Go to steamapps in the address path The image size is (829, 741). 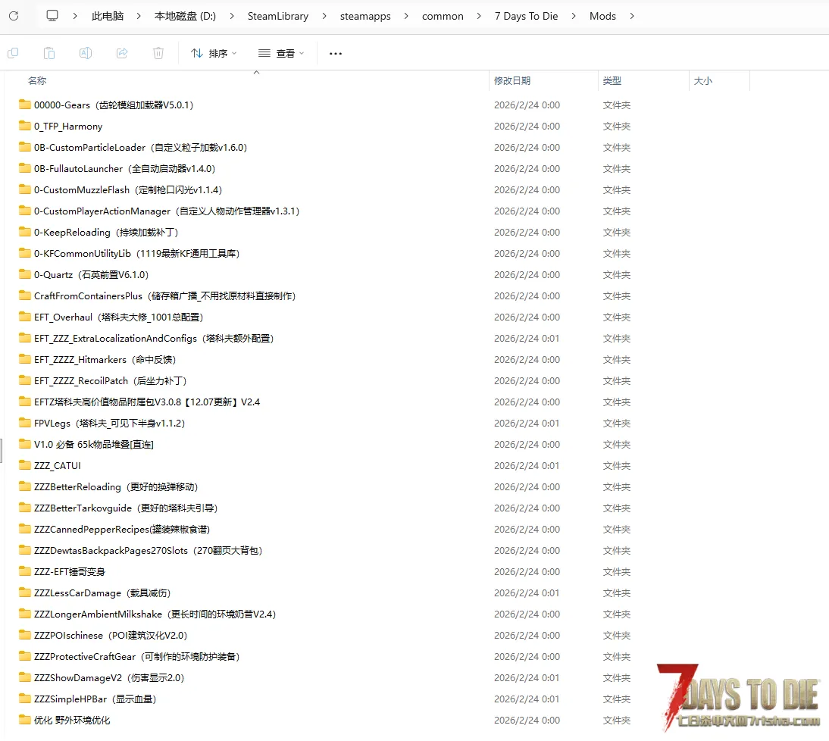click(x=365, y=16)
